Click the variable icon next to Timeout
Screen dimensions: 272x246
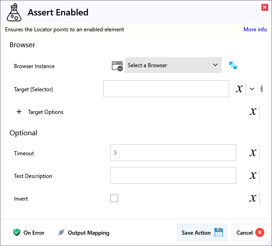253,153
